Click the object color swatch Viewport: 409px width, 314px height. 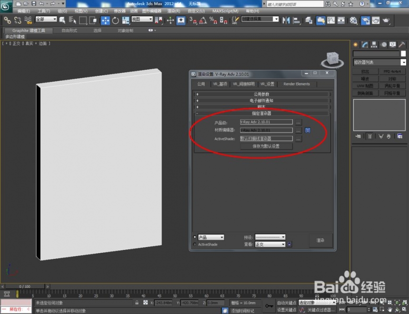coord(403,53)
